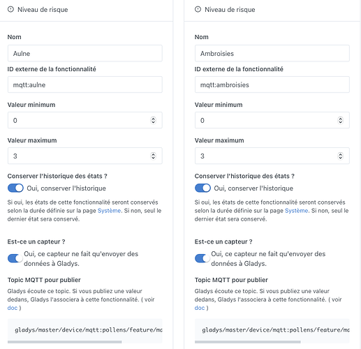Focus the external ID field mqtt:ambroisies
The height and width of the screenshot is (349, 361).
point(272,84)
